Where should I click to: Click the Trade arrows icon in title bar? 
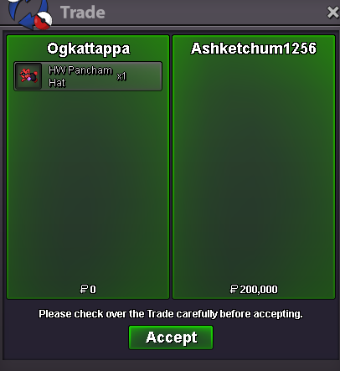[x=29, y=13]
